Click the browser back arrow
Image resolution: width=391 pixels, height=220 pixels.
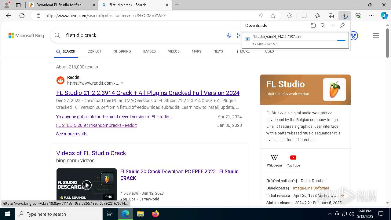[9, 16]
